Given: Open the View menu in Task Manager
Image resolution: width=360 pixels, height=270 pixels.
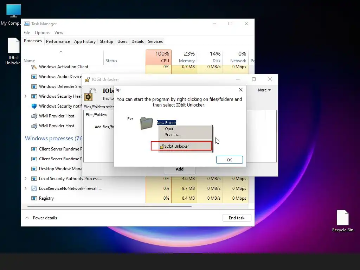Looking at the screenshot, I should pos(59,33).
